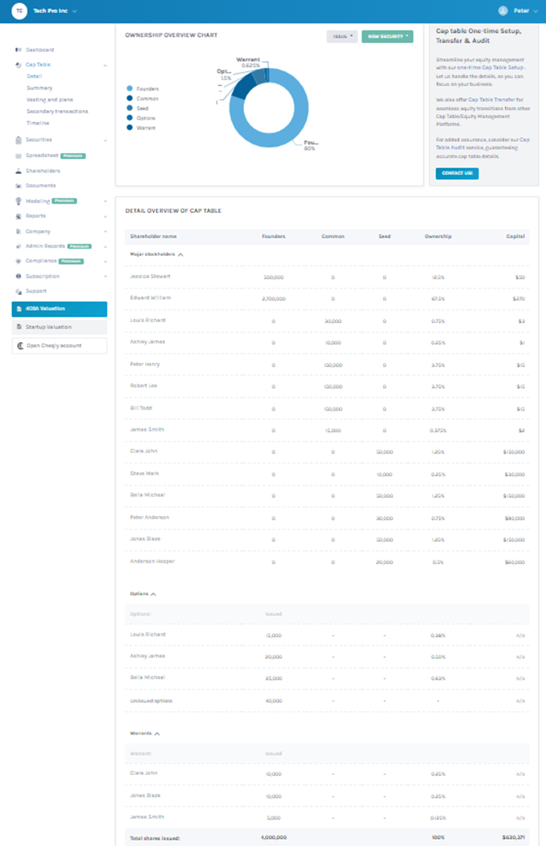Click the TC company logo circle
The image size is (546, 846).
[19, 11]
